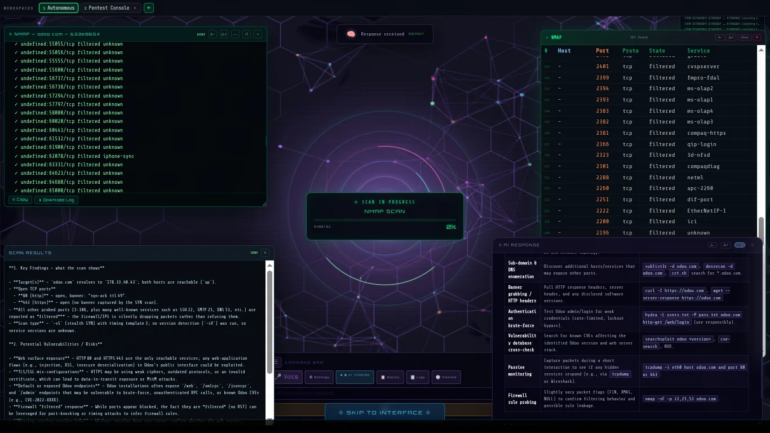Add a new workspace with the plus button
Viewport: 770px width, 433px height.
(x=149, y=8)
